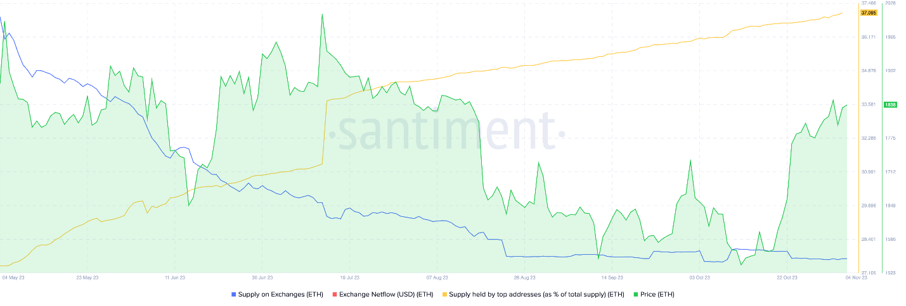Image resolution: width=906 pixels, height=306 pixels.
Task: Click the 22 Oct 23 date label
Action: tap(787, 277)
